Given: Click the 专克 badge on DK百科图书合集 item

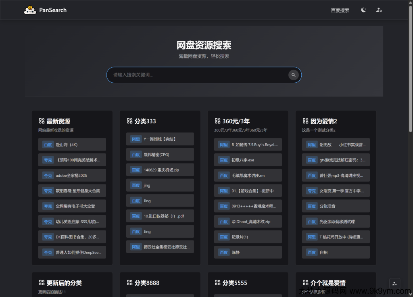Looking at the screenshot, I should (x=48, y=237).
